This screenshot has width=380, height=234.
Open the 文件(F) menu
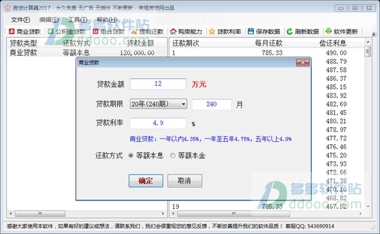pos(21,20)
